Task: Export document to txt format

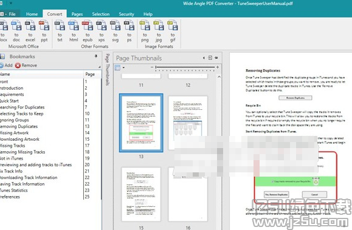Action: 60,31
